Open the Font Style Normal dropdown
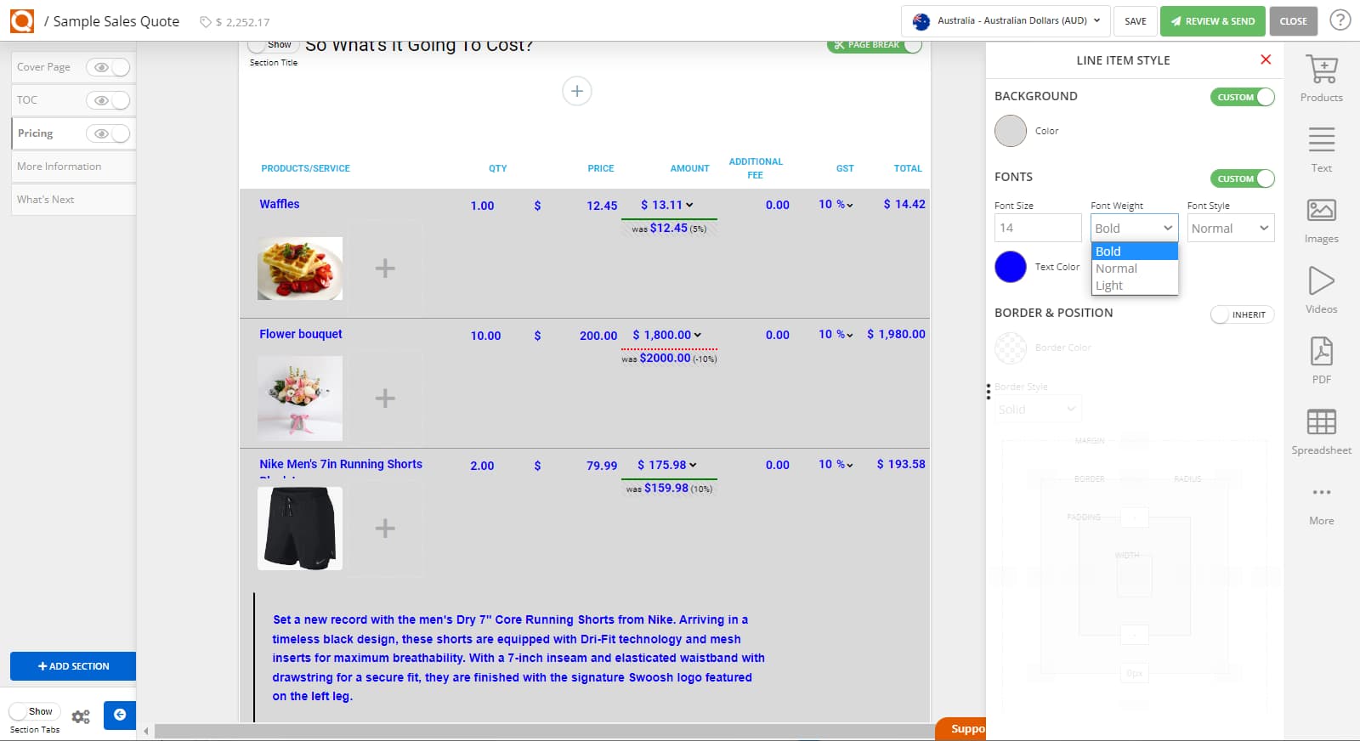The width and height of the screenshot is (1360, 741). 1231,228
